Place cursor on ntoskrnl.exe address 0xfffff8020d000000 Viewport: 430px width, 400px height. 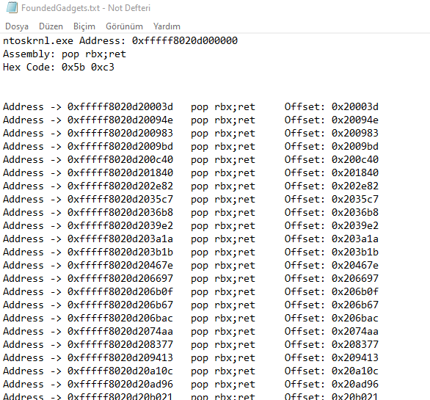(x=185, y=41)
